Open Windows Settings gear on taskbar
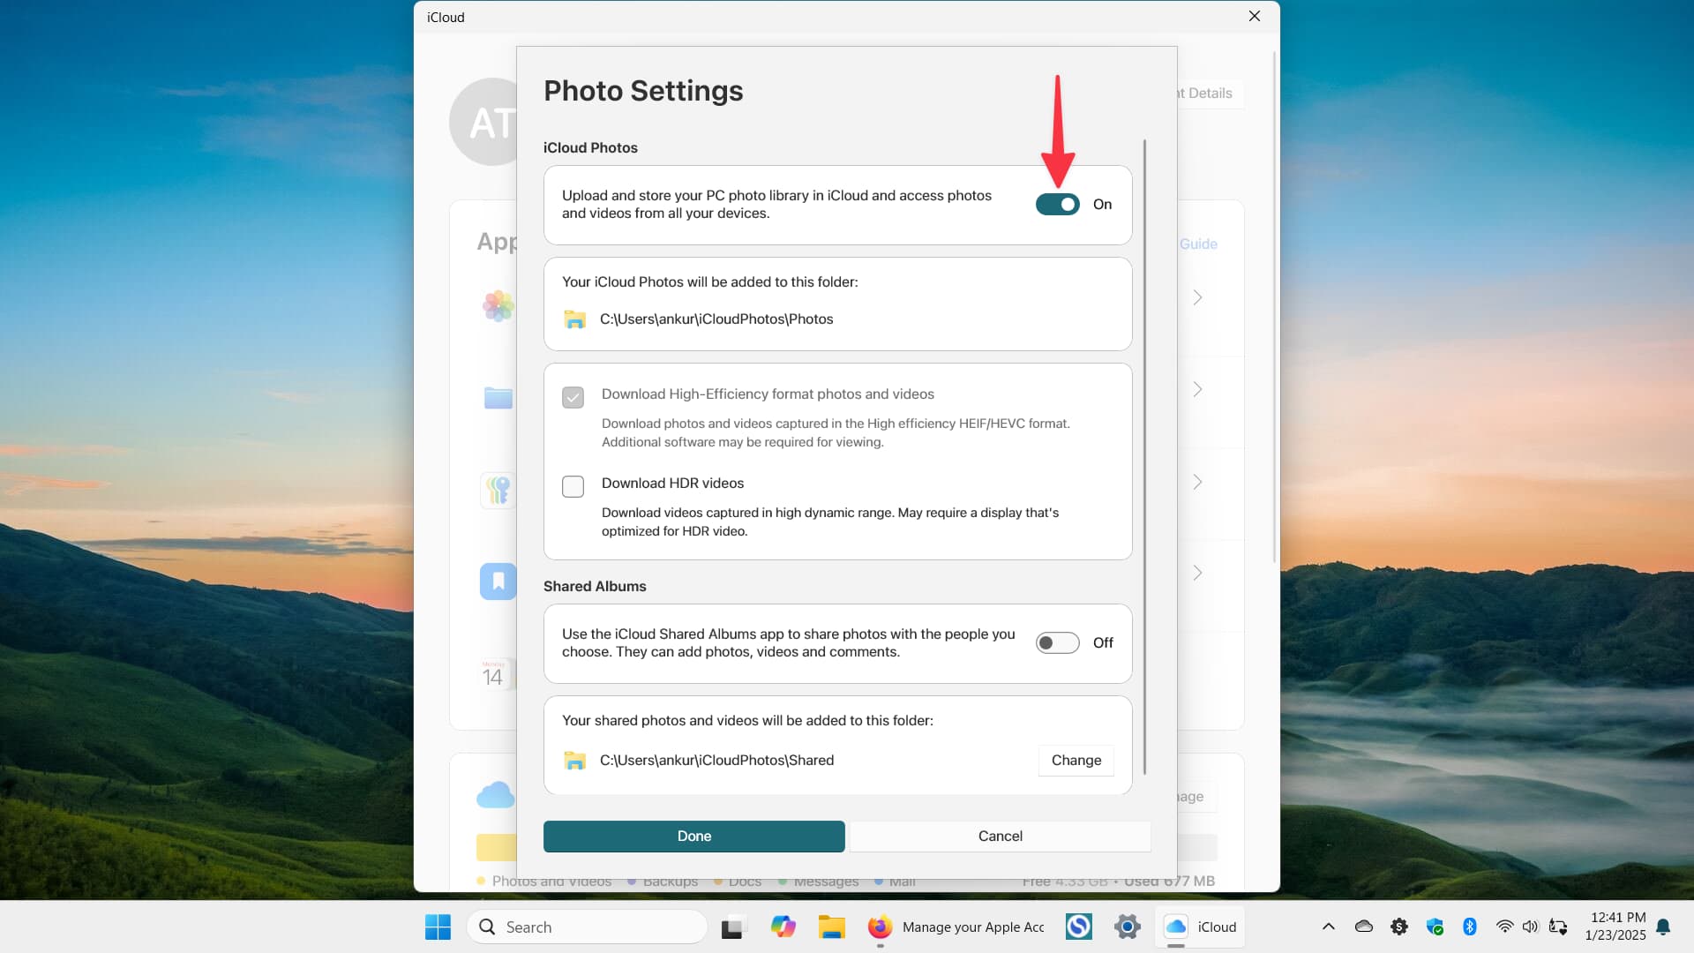Image resolution: width=1694 pixels, height=953 pixels. [1127, 927]
